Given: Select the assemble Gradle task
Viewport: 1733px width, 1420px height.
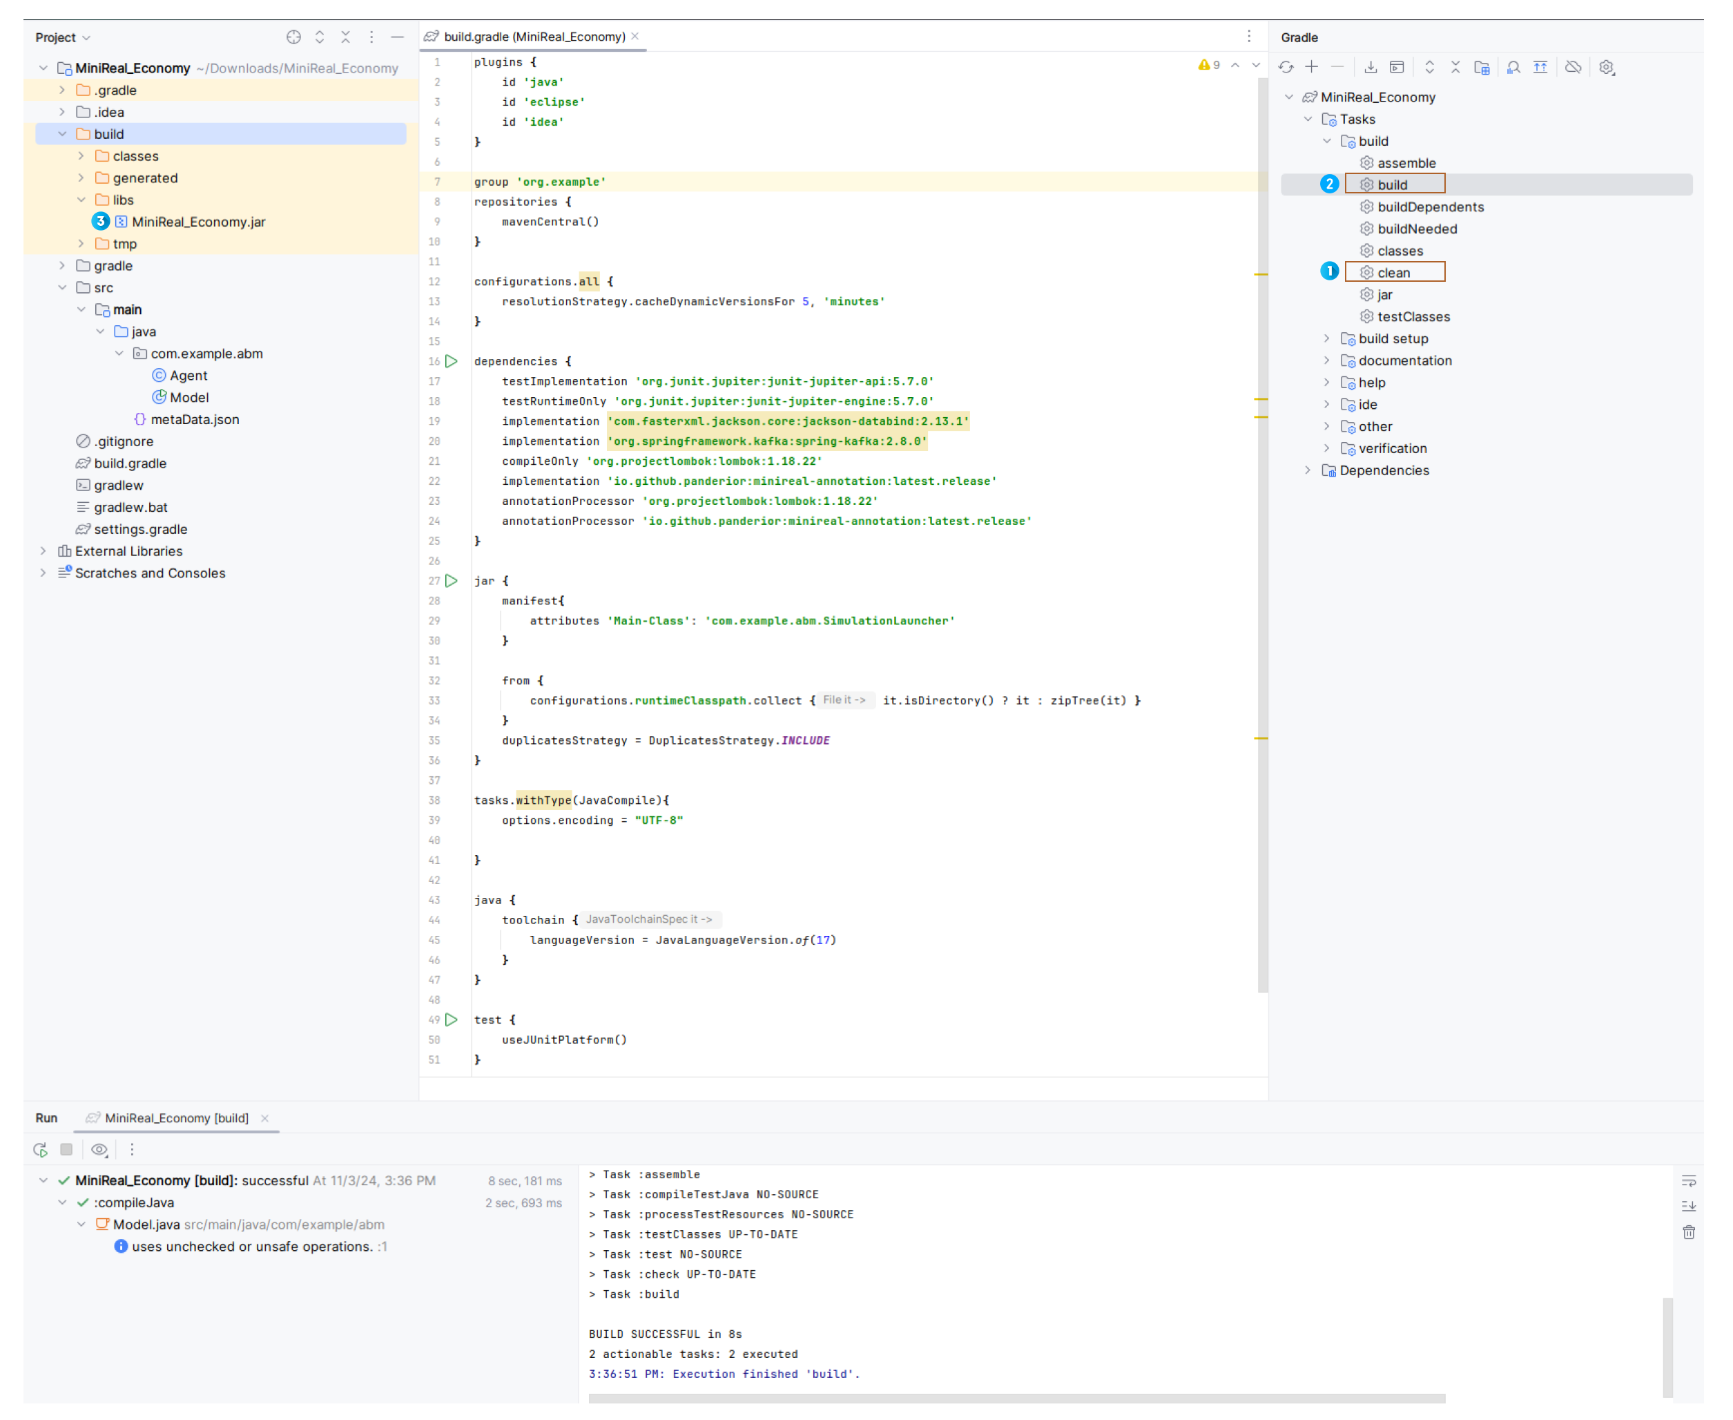Looking at the screenshot, I should tap(1399, 163).
